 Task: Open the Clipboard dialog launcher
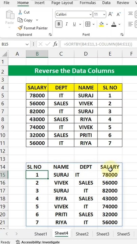[x=50, y=35]
